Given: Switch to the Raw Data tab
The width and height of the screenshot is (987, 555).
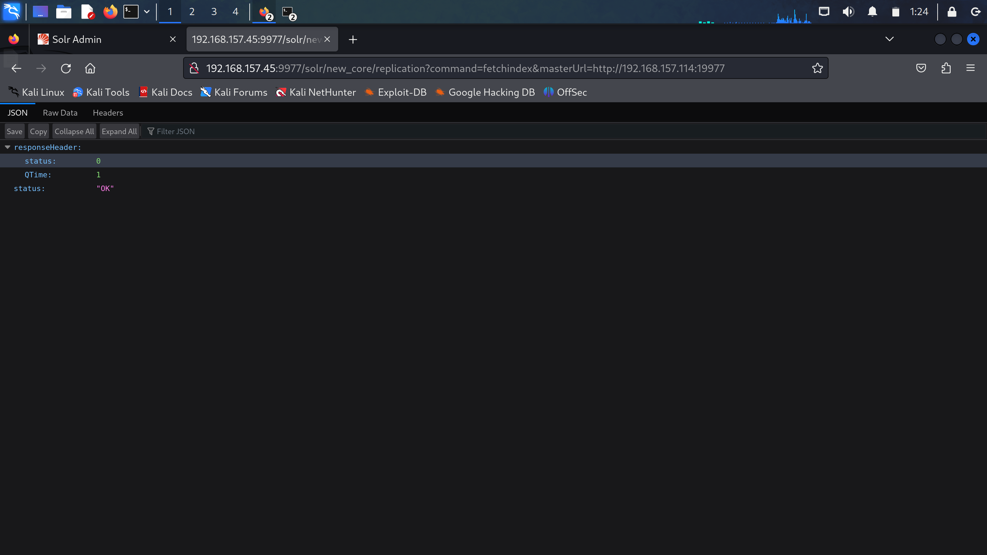Looking at the screenshot, I should (60, 113).
